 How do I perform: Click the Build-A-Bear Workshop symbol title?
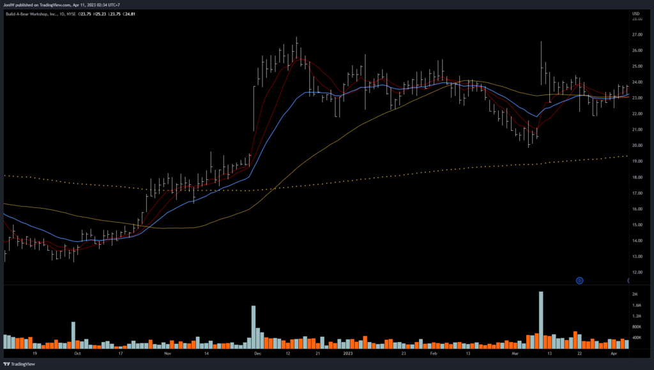click(x=32, y=13)
